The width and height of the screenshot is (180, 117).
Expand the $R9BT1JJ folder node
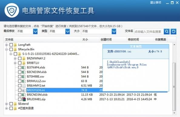[15, 63]
